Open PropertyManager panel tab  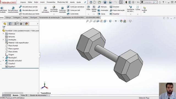pyautogui.click(x=10, y=24)
